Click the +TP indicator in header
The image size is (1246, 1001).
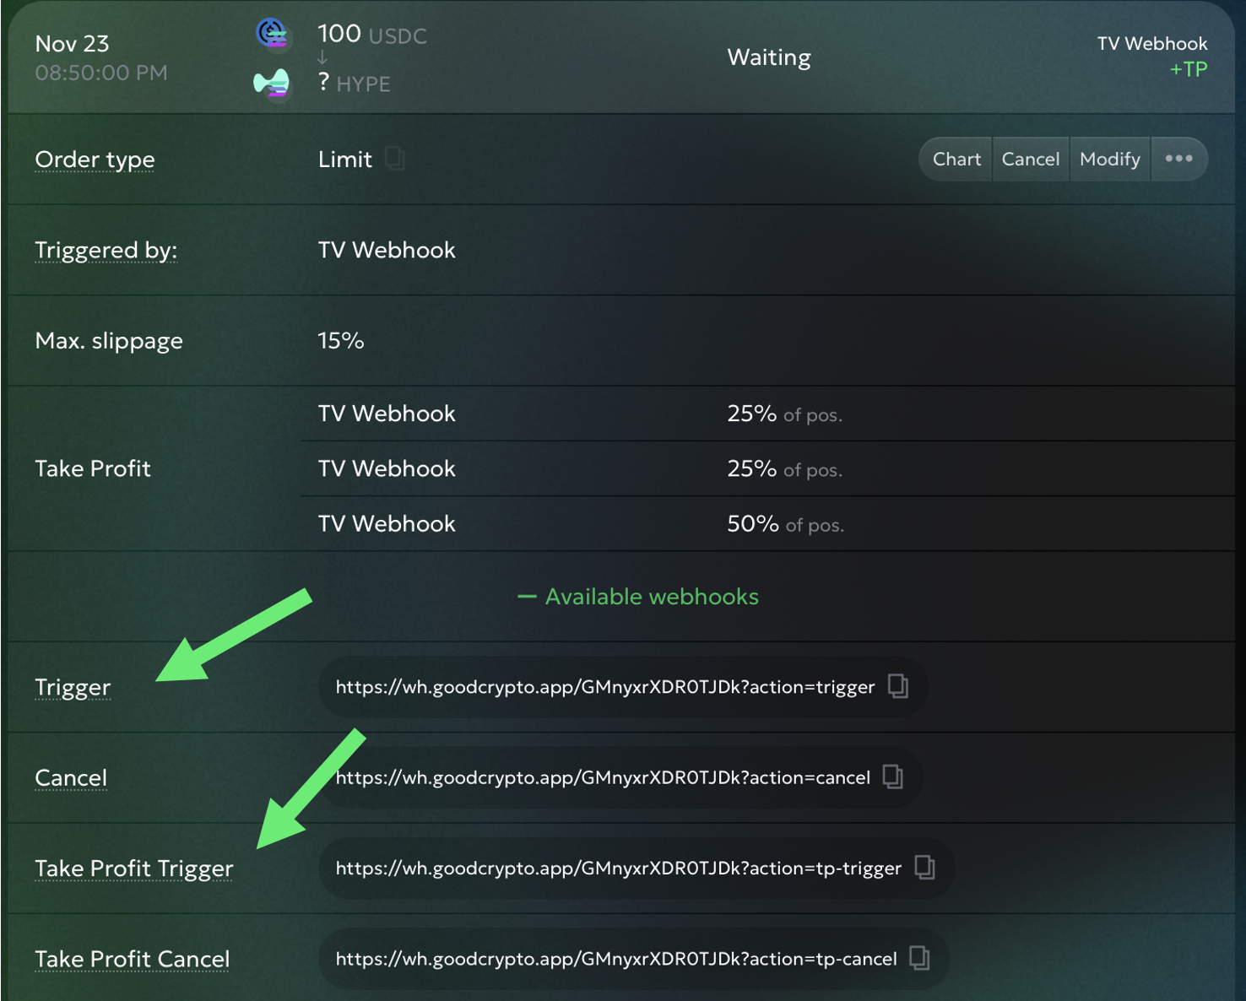pyautogui.click(x=1188, y=69)
